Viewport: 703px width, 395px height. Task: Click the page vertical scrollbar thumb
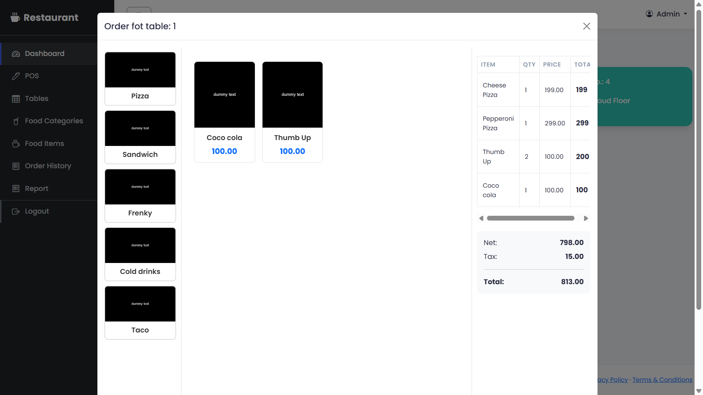click(699, 160)
